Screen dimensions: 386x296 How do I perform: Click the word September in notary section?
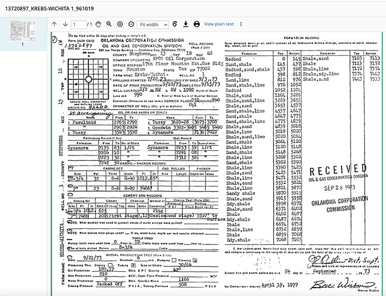324,271
